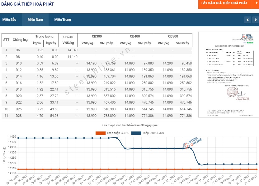Click value 14.190 in D10 row
This screenshot has height=186, width=259.
pyautogui.click(x=91, y=63)
